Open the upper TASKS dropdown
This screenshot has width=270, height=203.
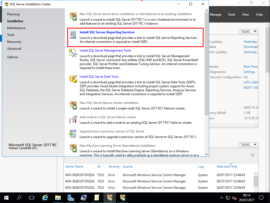click(248, 31)
